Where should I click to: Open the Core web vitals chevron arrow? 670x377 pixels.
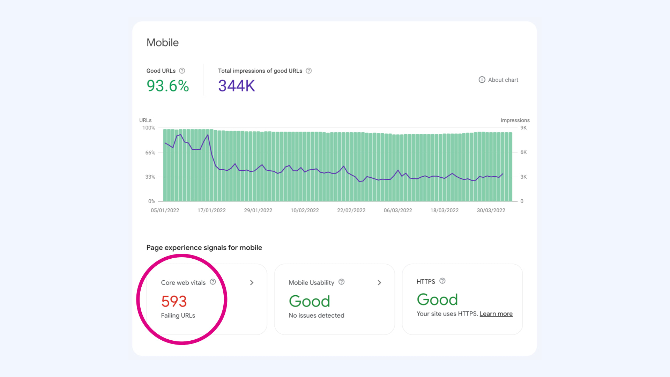251,283
